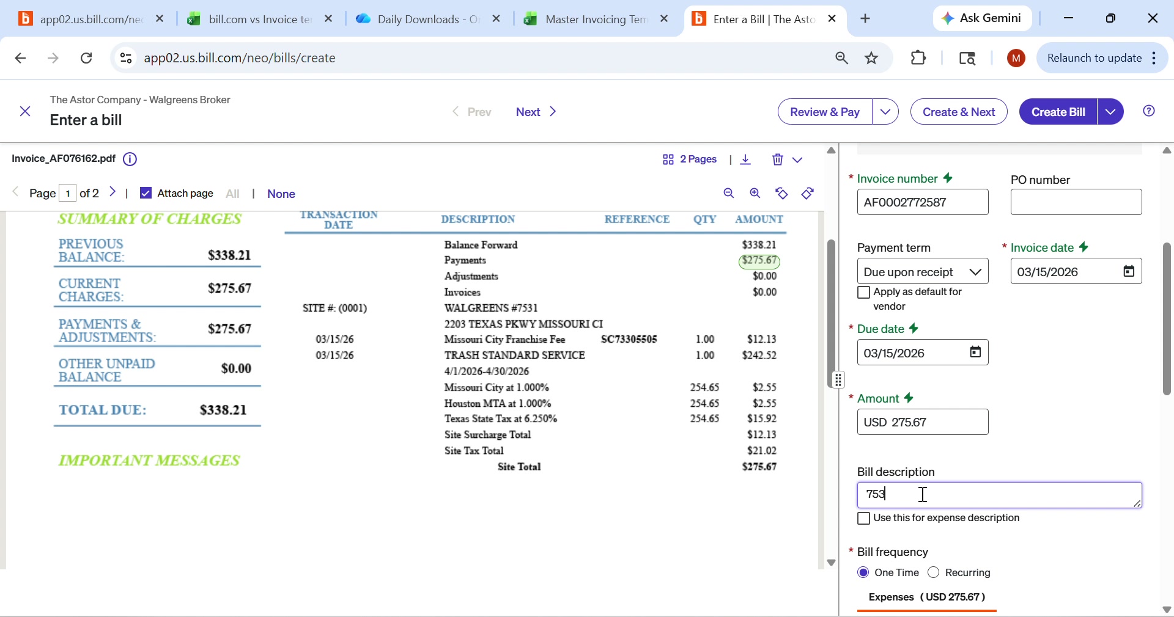The image size is (1174, 617).
Task: Download the invoice PDF document
Action: (x=747, y=160)
